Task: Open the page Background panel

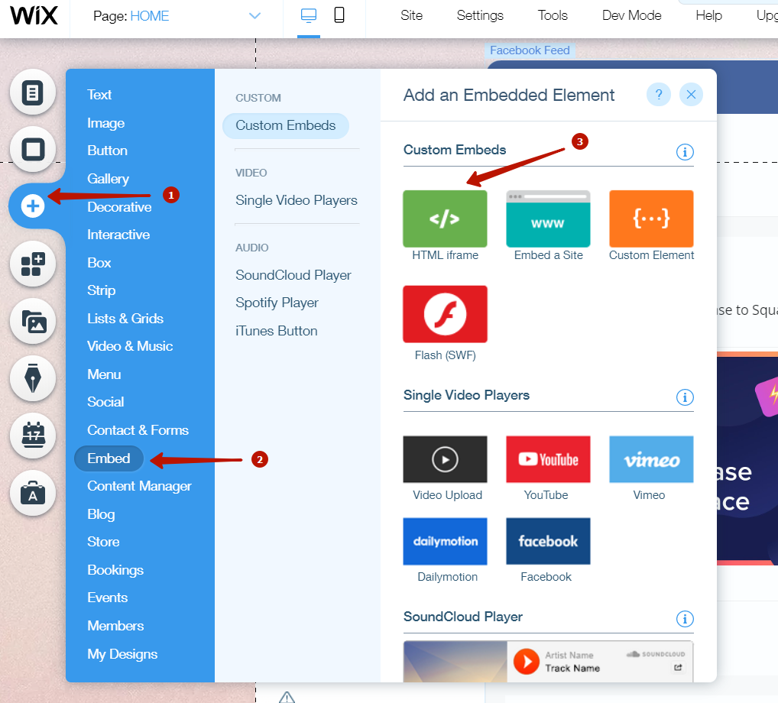Action: [x=33, y=150]
